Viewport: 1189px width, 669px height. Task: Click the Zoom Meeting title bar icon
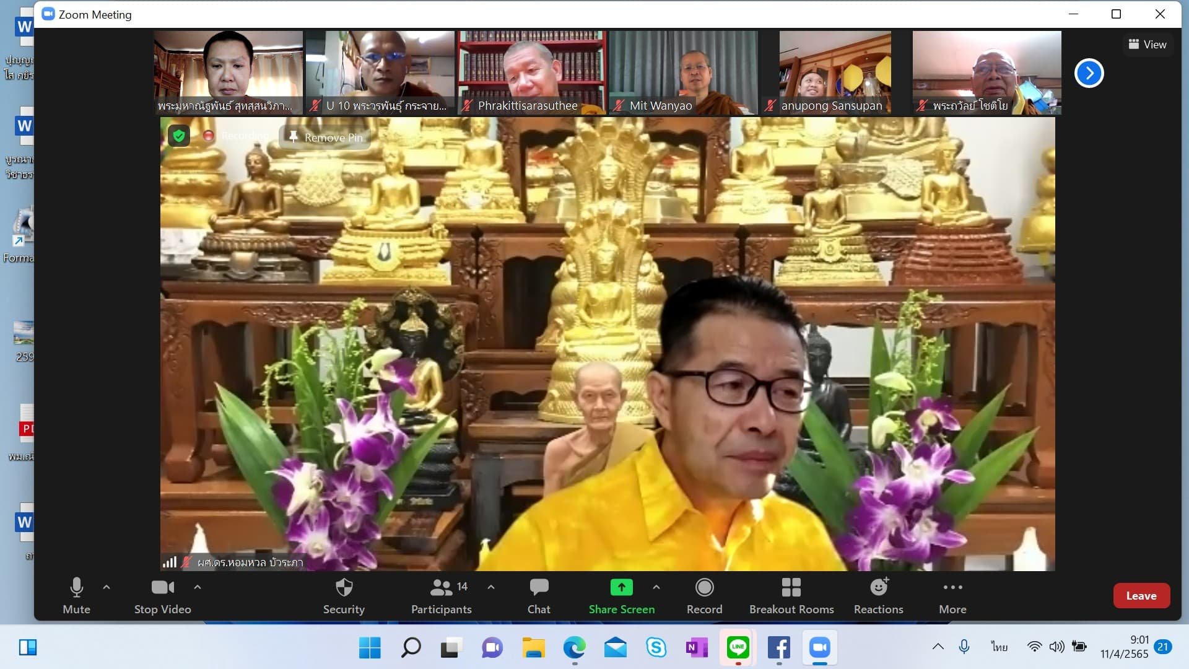pos(48,14)
